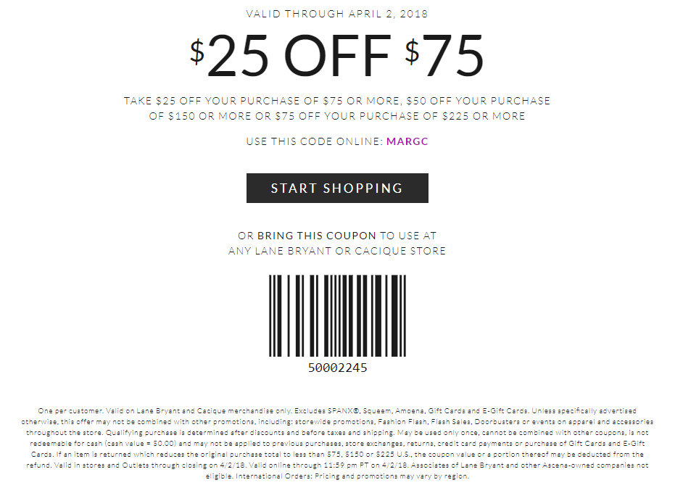Select the Use This Code Online label
Screen dimensions: 683x493
pyautogui.click(x=315, y=141)
